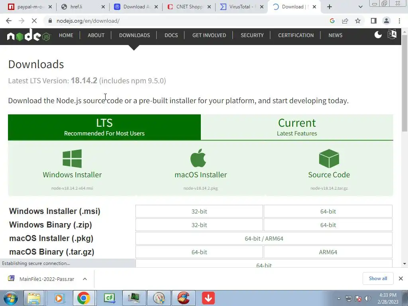Bookmark this page with the star
The width and height of the screenshot is (408, 306).
pos(358,21)
